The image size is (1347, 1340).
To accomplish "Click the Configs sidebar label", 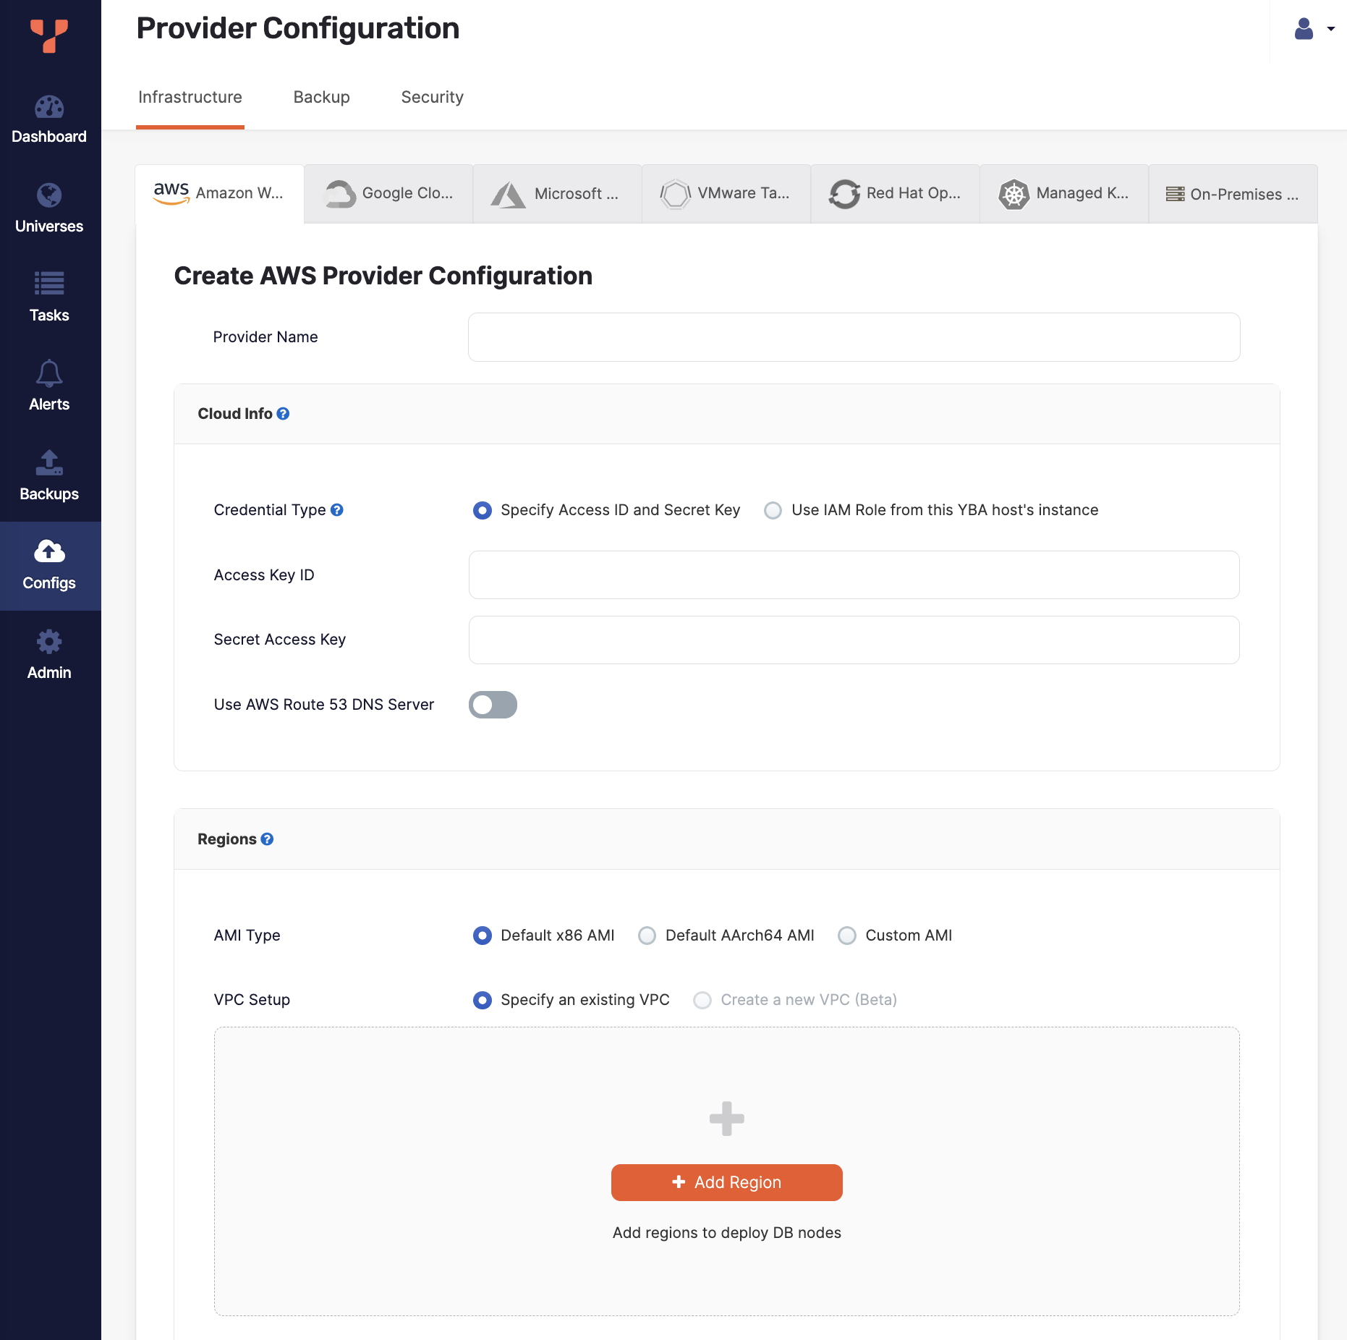I will click(49, 583).
